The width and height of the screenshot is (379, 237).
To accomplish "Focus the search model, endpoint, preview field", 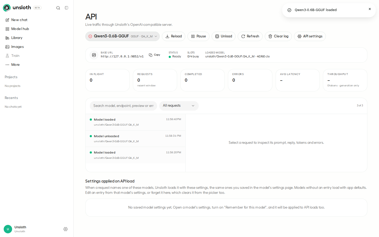I will 123,106.
